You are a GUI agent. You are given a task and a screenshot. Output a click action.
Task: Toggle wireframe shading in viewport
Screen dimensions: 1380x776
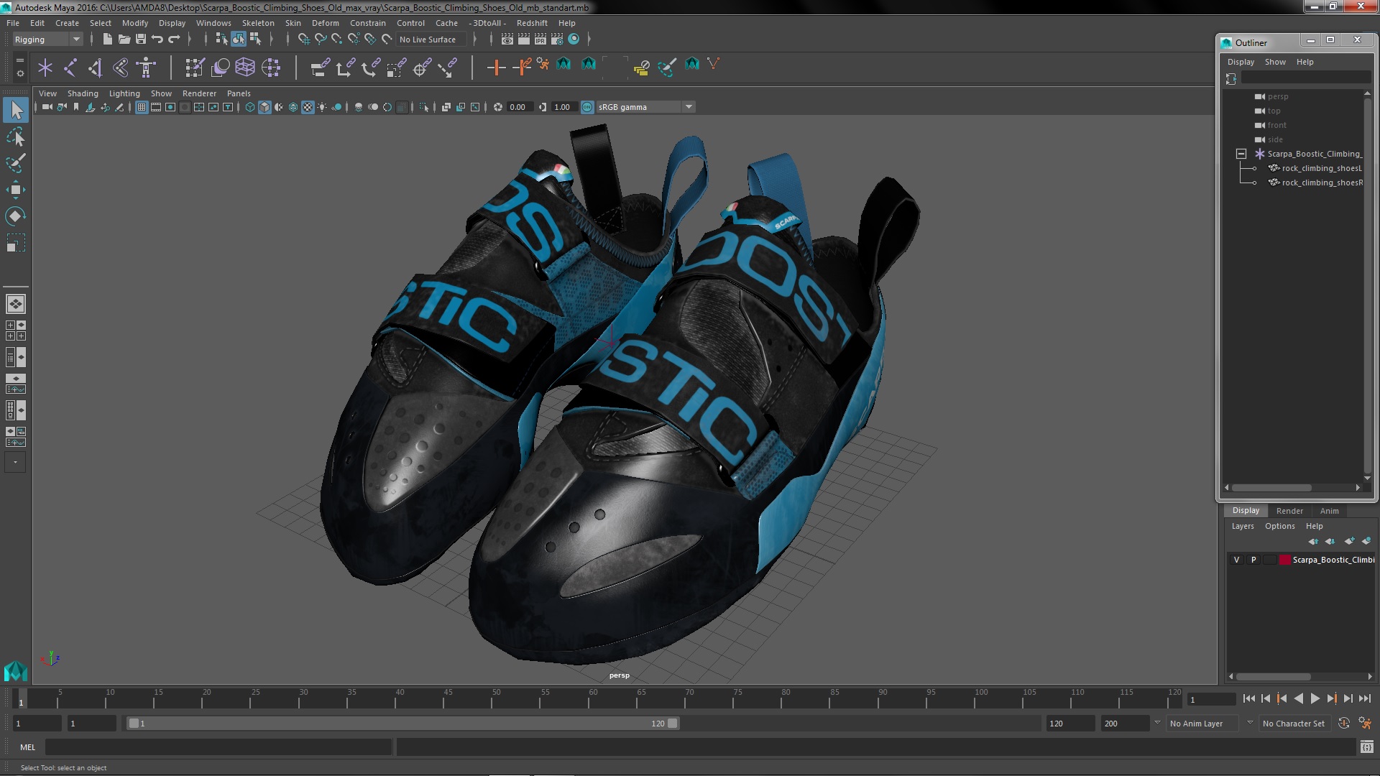click(x=250, y=107)
